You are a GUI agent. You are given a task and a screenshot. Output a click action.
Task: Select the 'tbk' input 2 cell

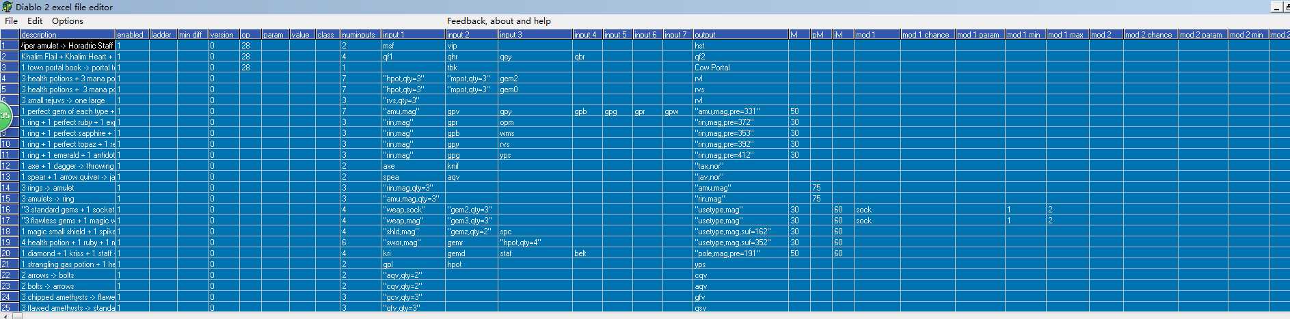[472, 68]
